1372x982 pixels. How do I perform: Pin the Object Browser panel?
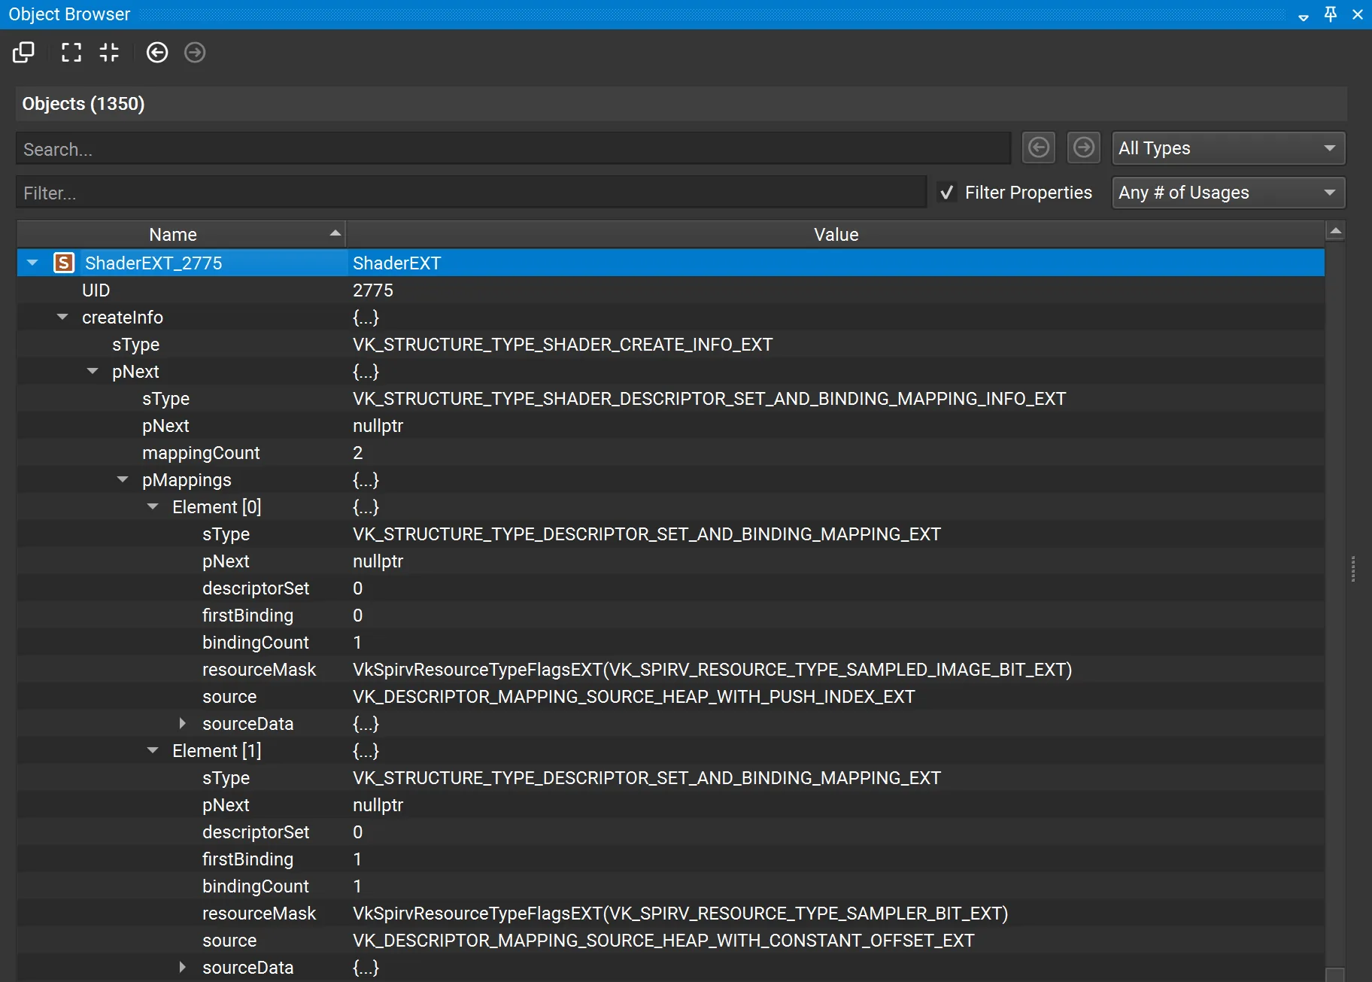coord(1331,14)
